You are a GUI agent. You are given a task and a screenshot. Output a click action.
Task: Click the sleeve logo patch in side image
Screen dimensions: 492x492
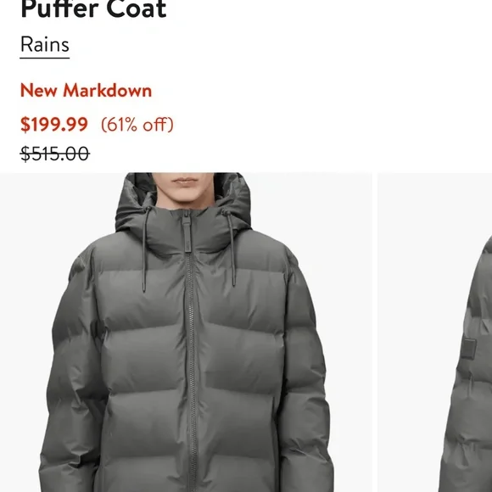pos(469,349)
